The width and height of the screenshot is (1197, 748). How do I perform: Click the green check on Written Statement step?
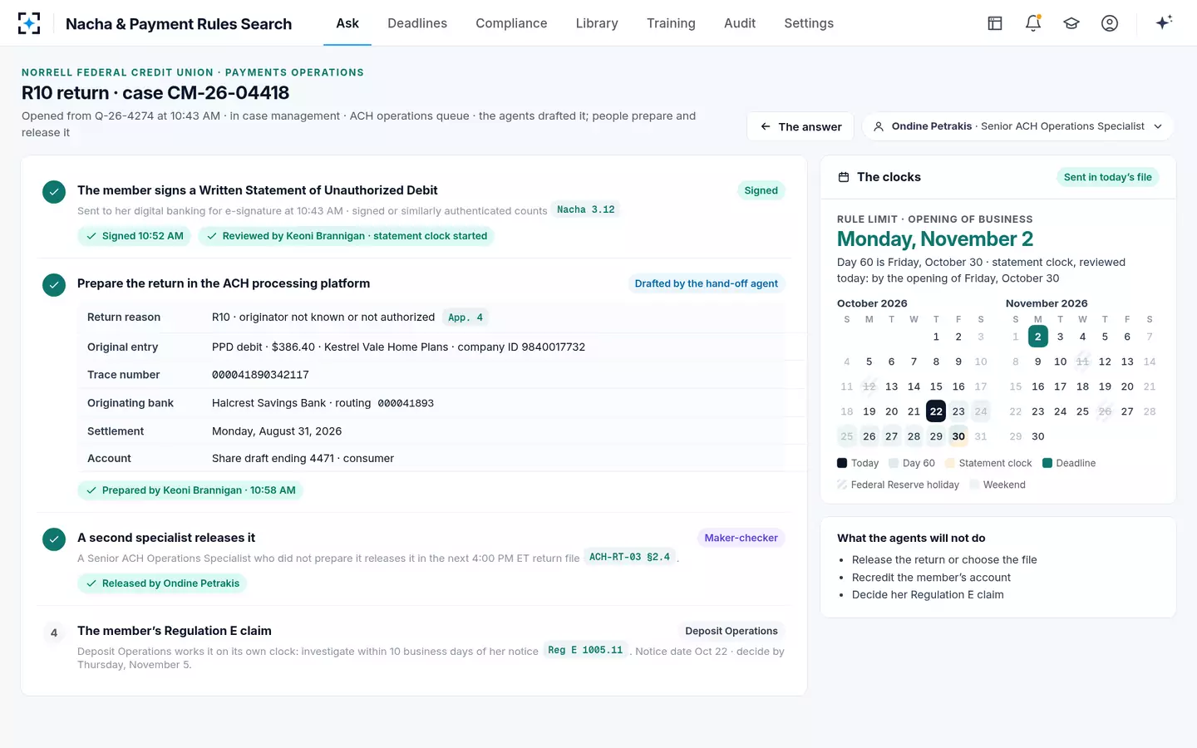(54, 192)
